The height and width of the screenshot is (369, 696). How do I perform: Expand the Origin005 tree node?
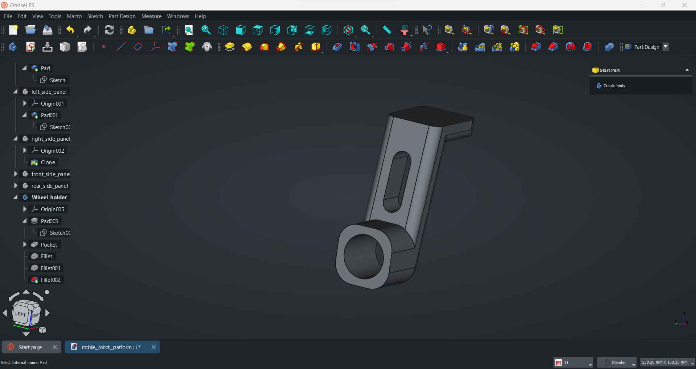point(25,209)
